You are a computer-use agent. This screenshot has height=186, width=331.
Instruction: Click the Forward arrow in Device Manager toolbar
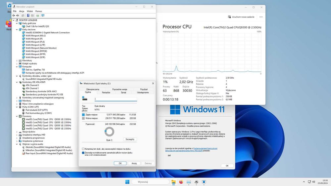(18, 16)
